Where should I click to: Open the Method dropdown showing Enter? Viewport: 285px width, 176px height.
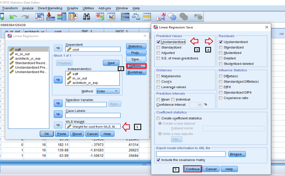tap(108, 91)
